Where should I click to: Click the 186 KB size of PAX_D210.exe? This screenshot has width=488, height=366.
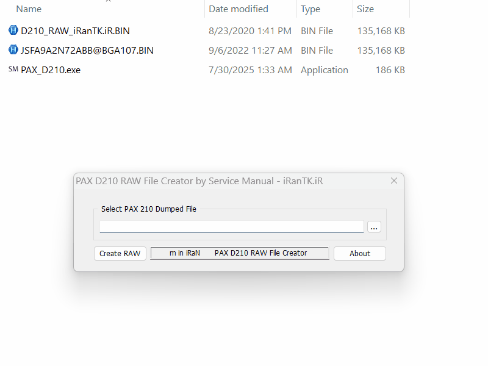[x=390, y=70]
